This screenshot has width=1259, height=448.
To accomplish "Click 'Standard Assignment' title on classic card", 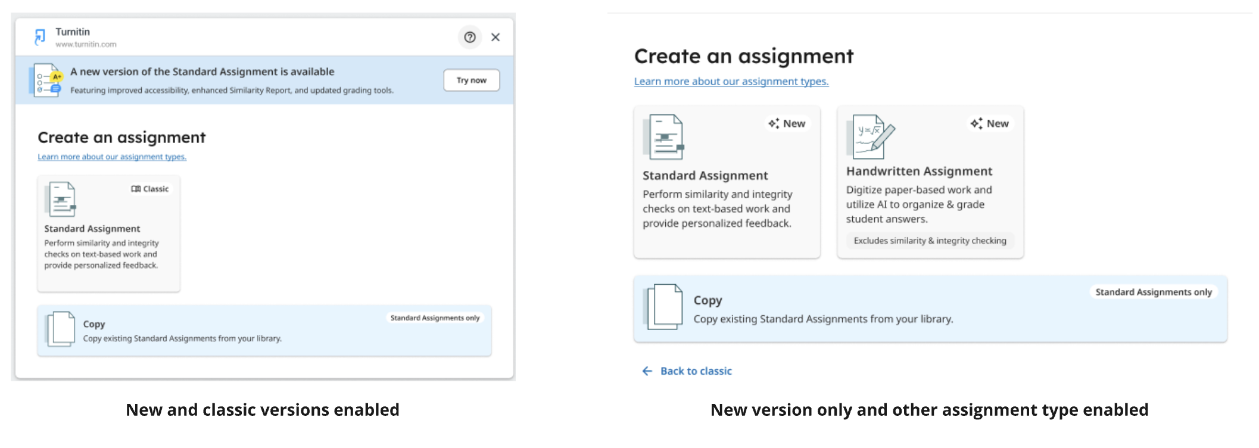I will click(x=92, y=229).
